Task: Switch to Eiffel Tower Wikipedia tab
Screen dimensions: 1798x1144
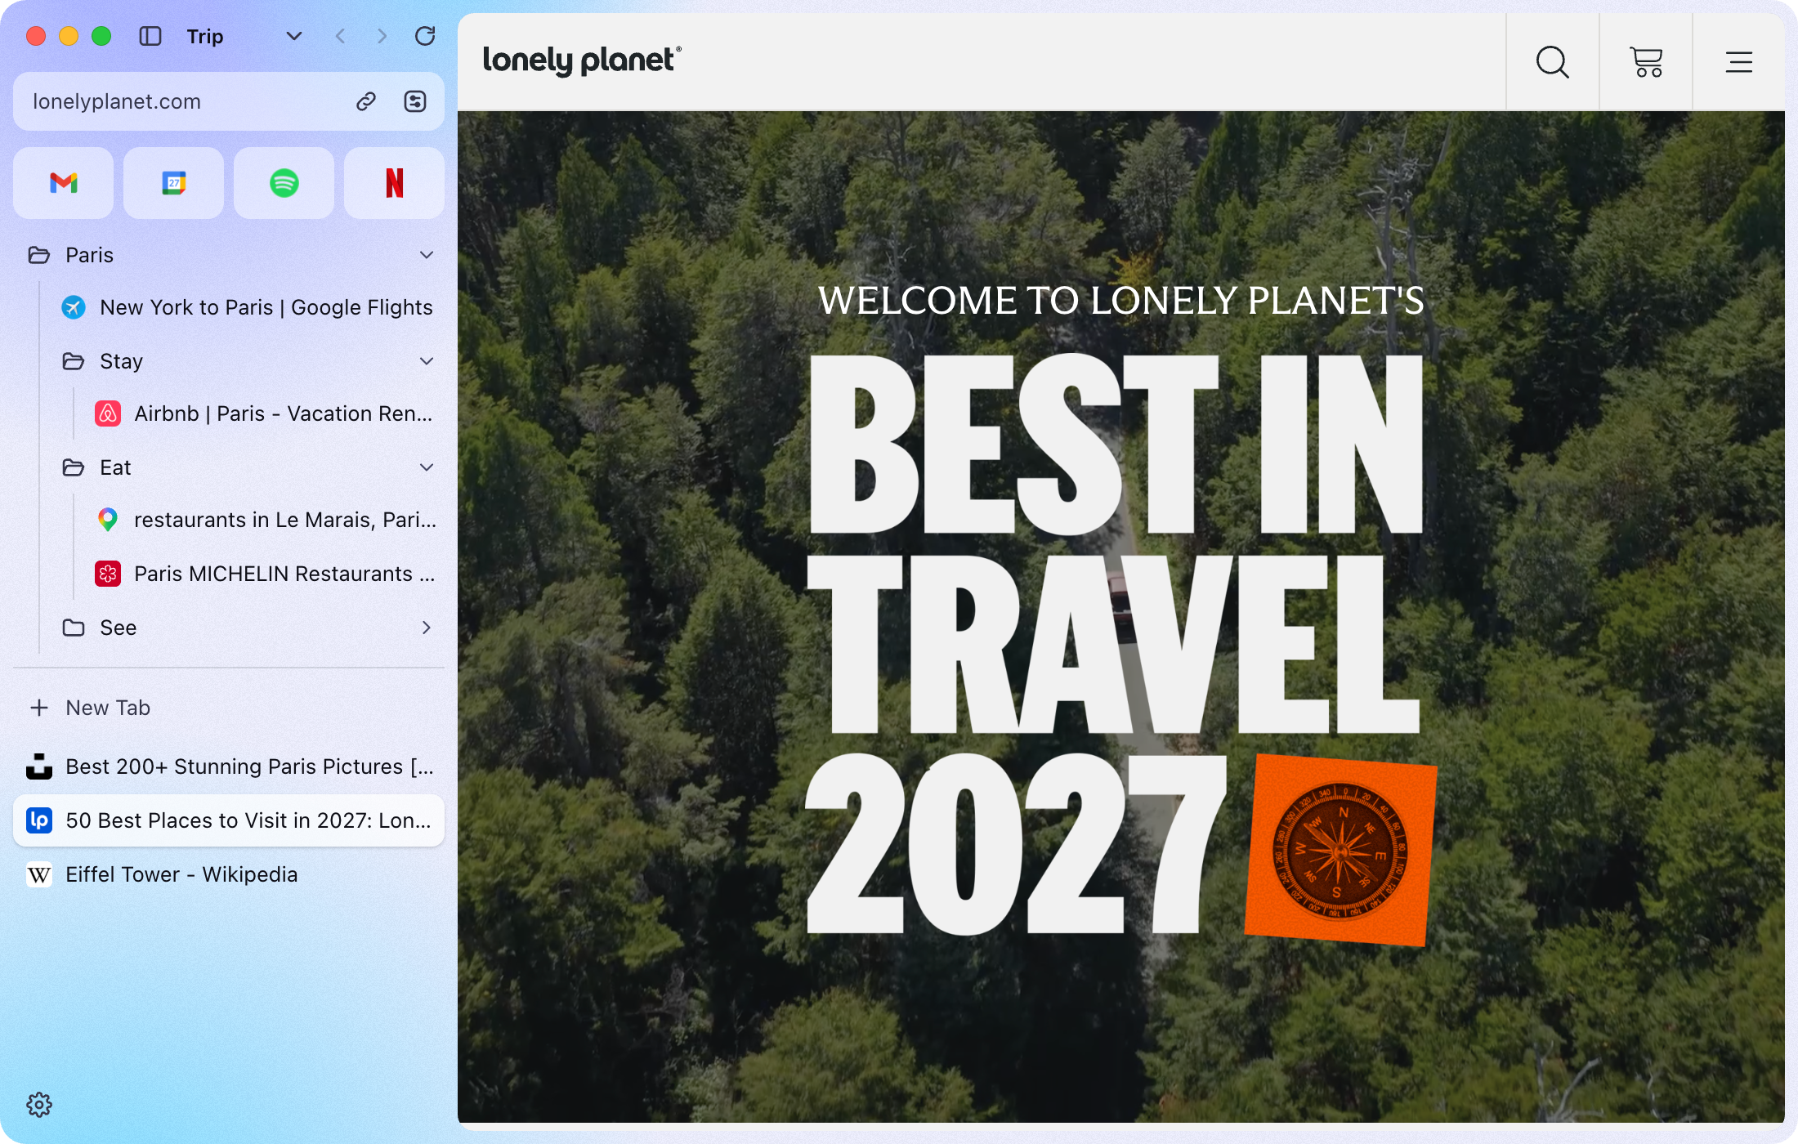Action: pos(229,874)
